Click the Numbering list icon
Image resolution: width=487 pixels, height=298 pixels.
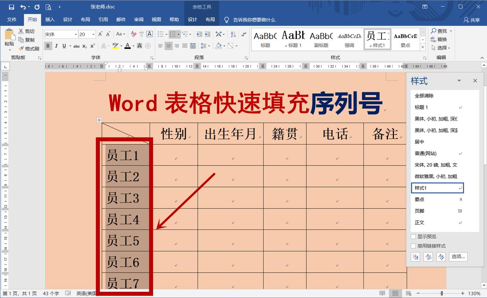tap(172, 34)
